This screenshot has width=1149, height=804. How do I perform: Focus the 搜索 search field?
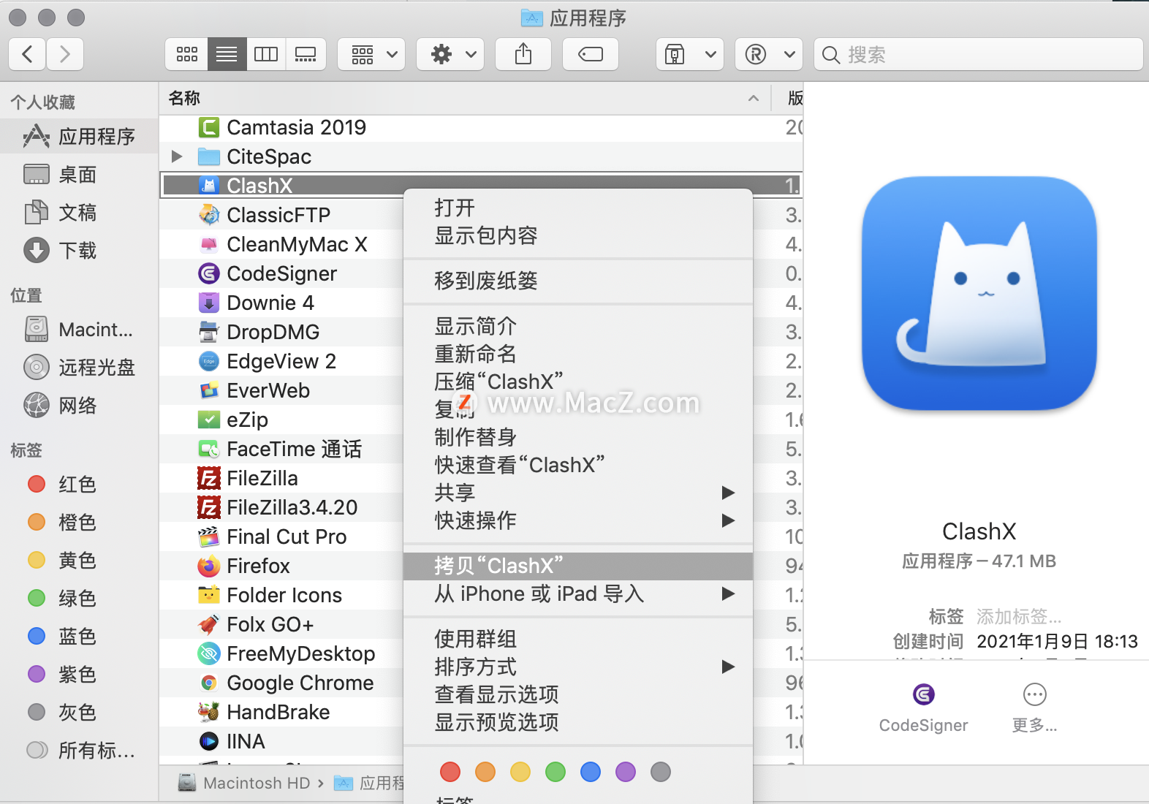point(979,54)
